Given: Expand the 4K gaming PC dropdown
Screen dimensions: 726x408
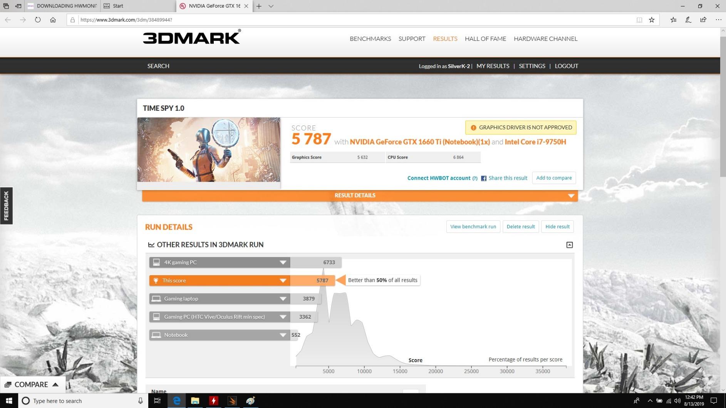Looking at the screenshot, I should [283, 263].
